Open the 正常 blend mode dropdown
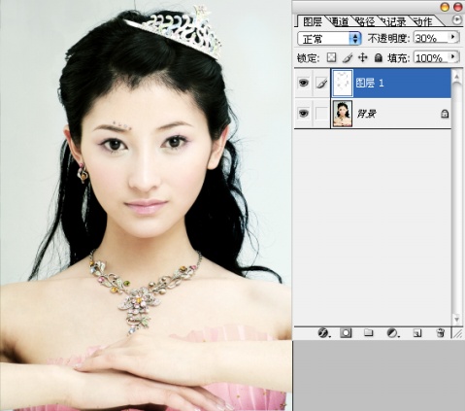 pos(329,39)
